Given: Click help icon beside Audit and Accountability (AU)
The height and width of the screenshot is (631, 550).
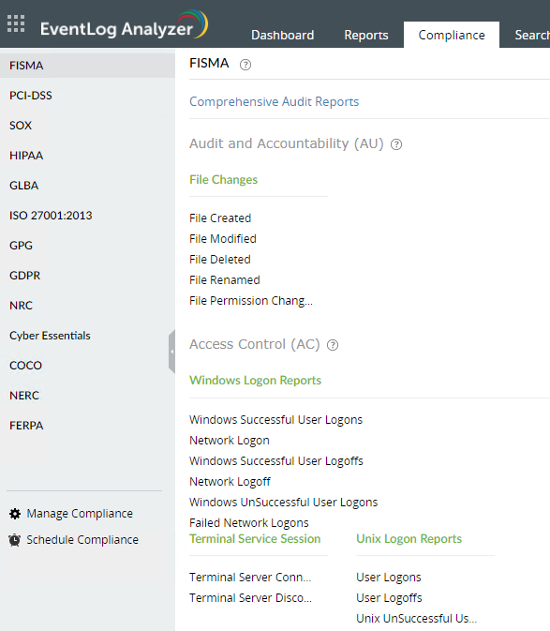Looking at the screenshot, I should (x=396, y=144).
